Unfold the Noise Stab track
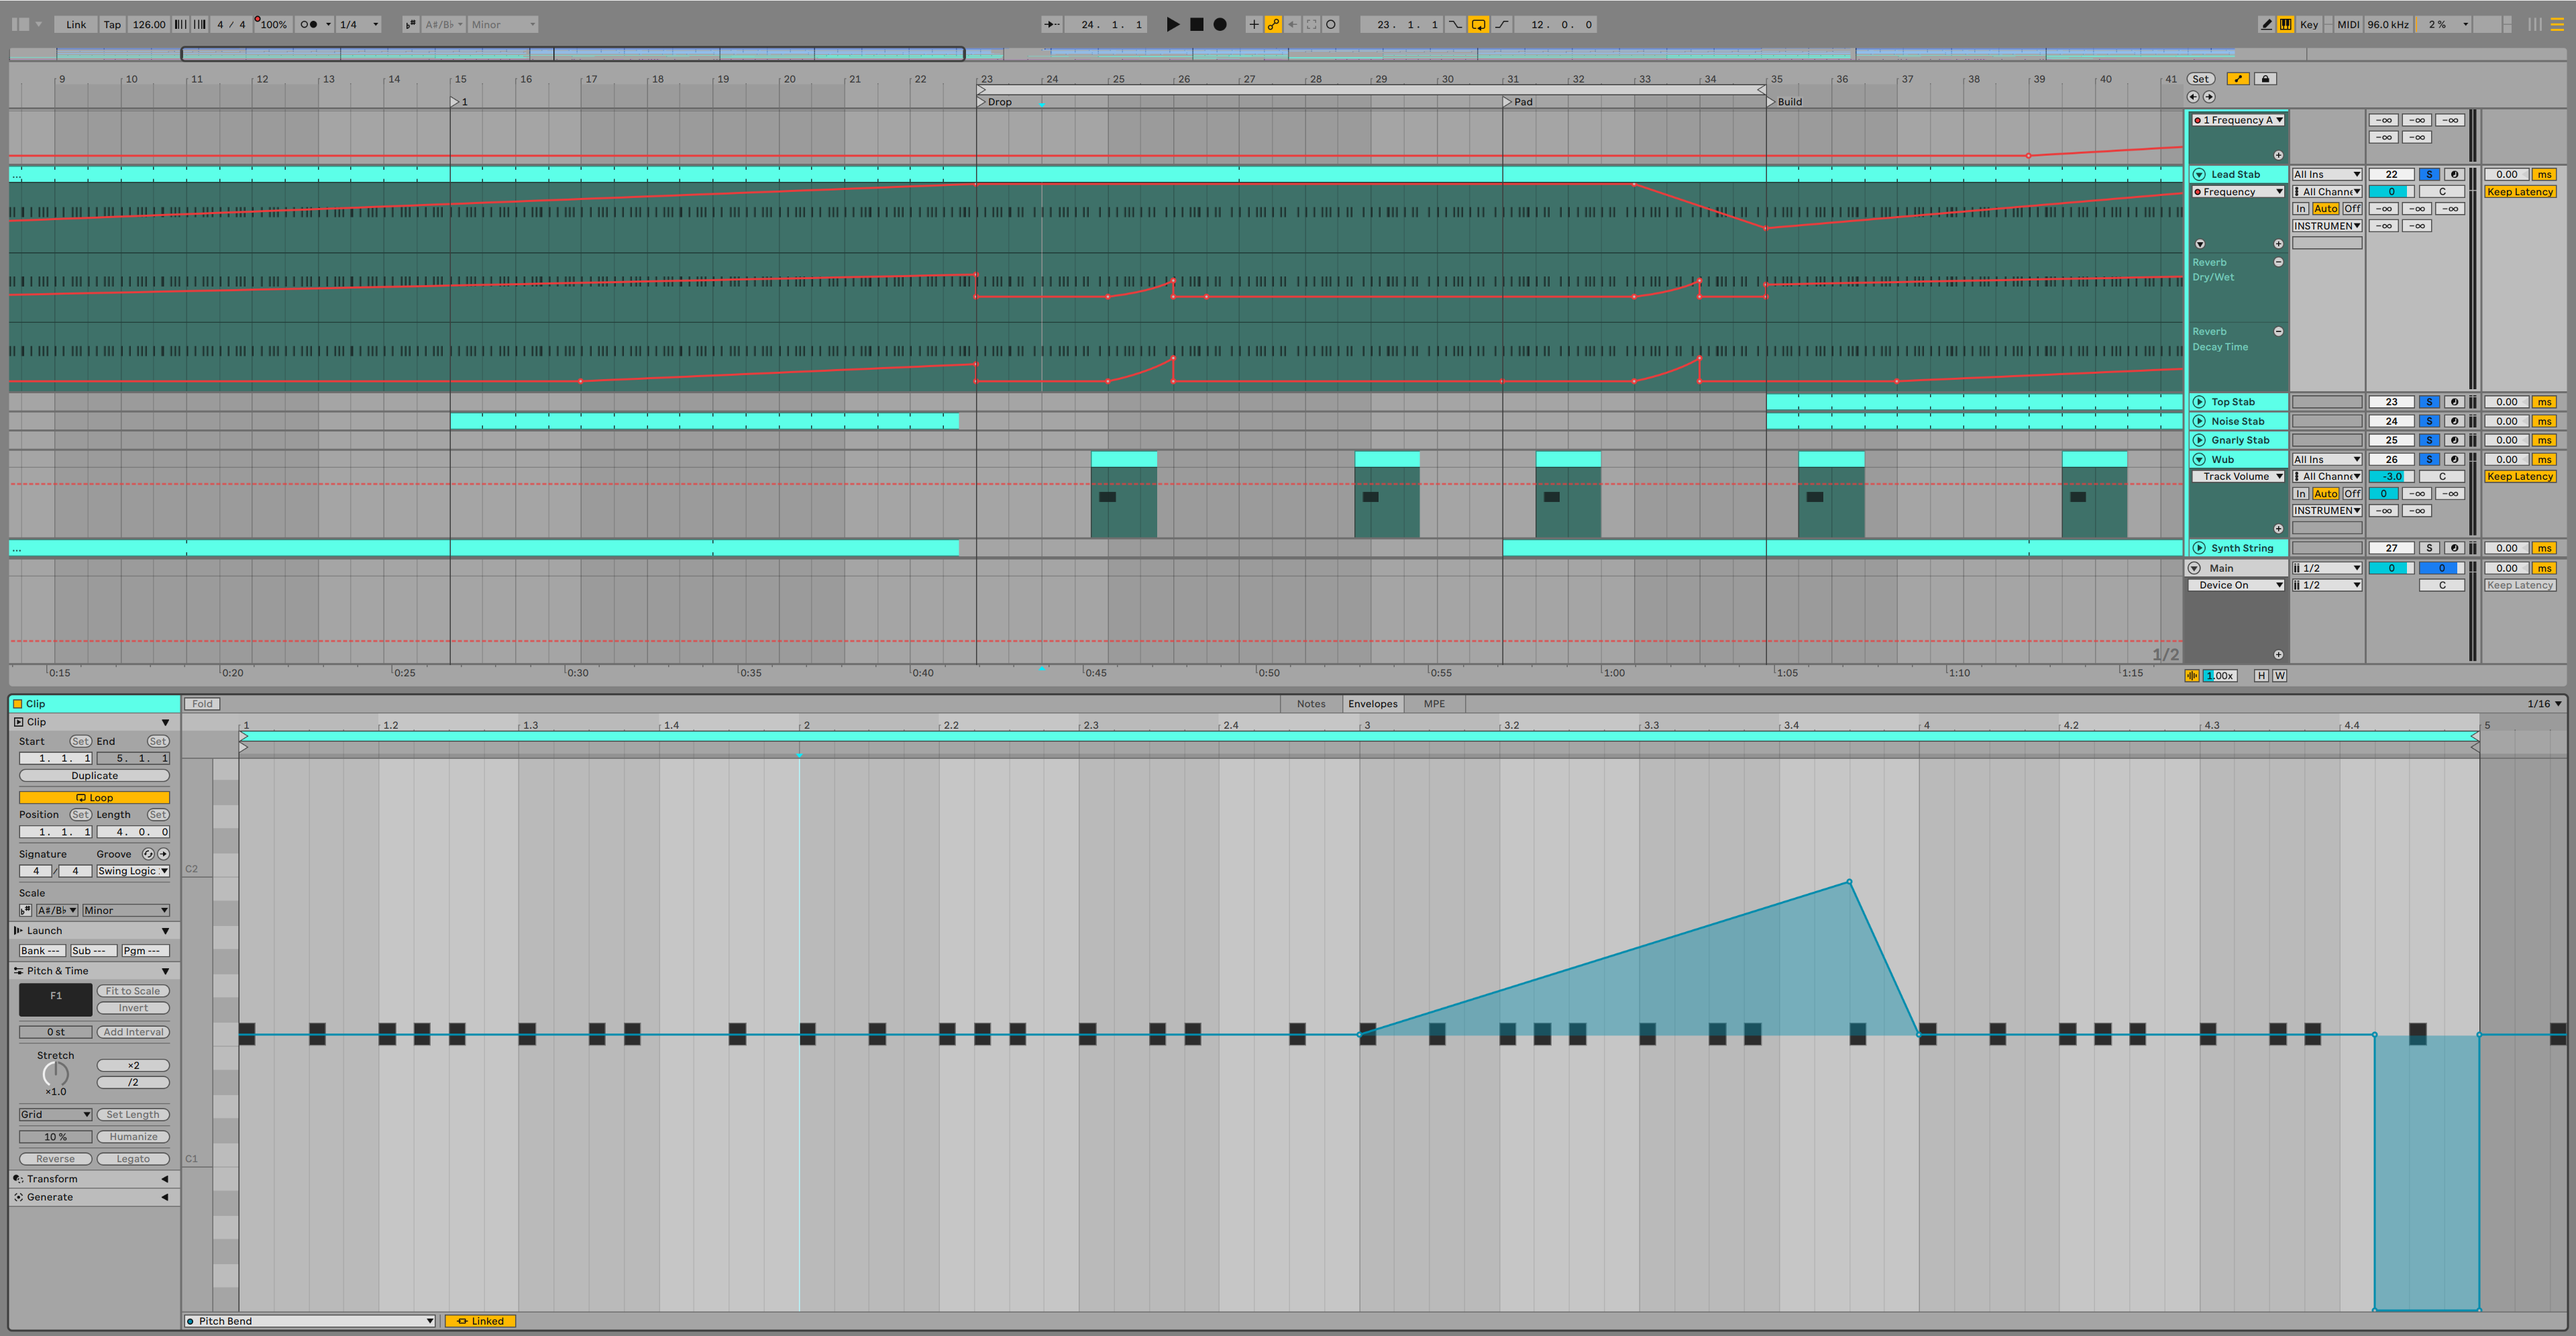The width and height of the screenshot is (2576, 1336). pos(2199,421)
